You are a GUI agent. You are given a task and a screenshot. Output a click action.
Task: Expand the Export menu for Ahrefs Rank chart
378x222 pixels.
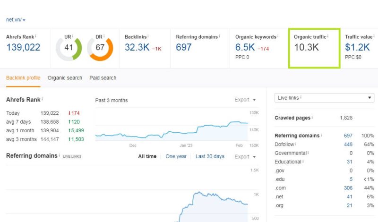245,100
